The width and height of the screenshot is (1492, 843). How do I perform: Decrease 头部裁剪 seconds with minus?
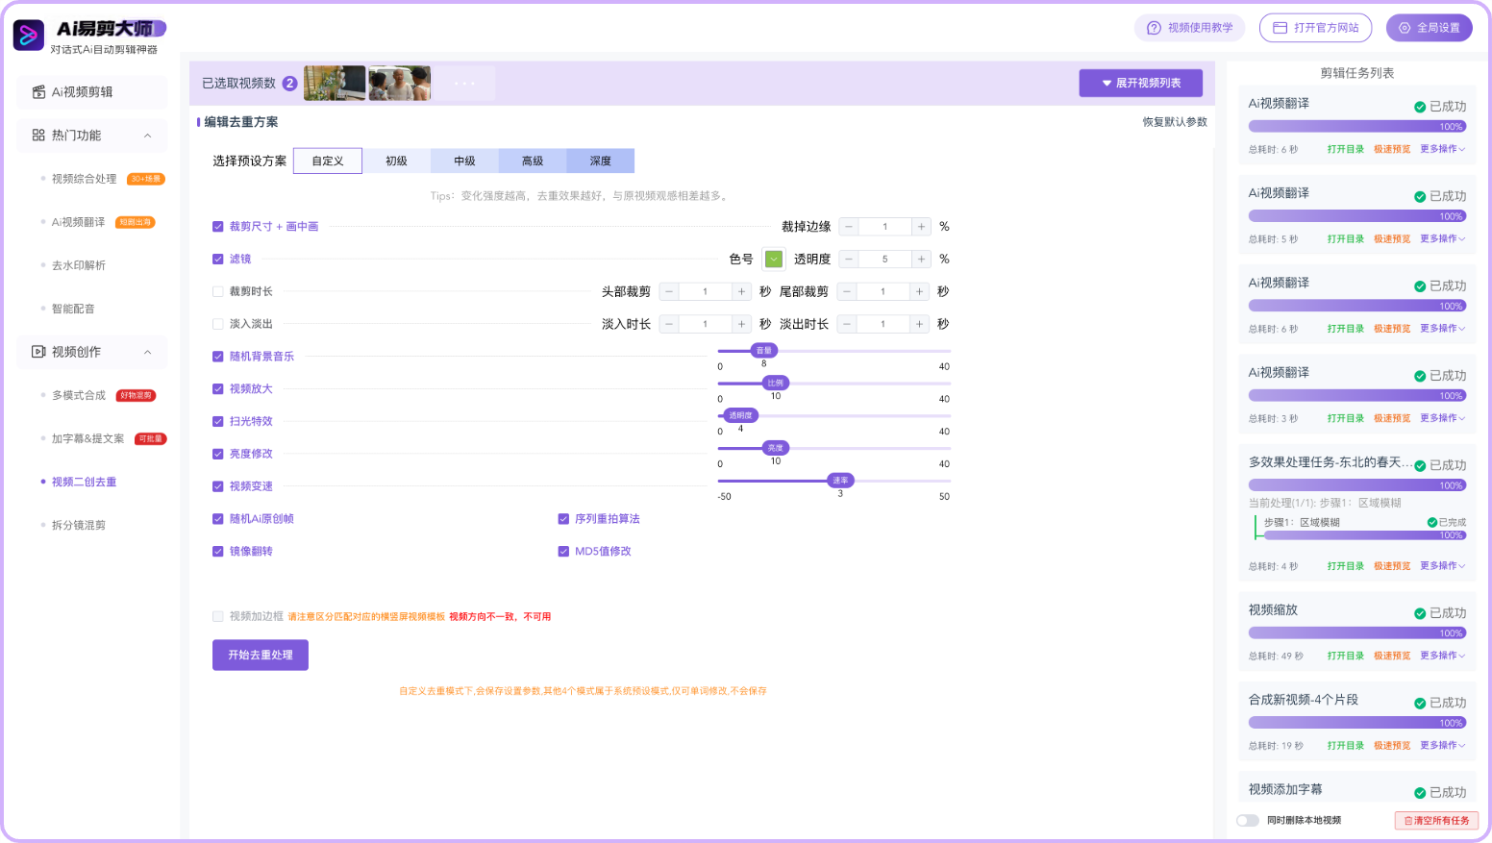point(669,292)
